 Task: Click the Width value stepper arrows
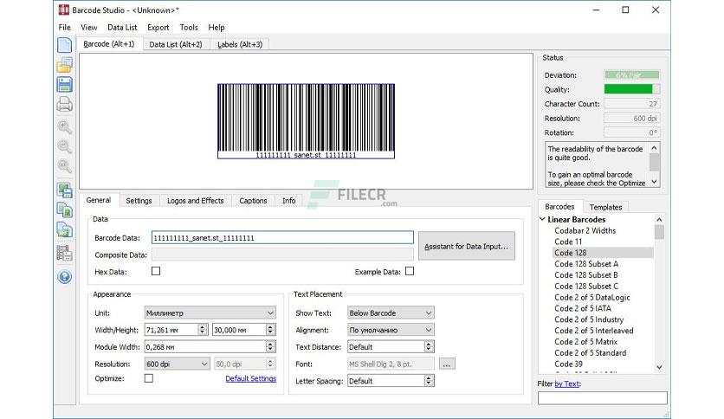tap(203, 330)
